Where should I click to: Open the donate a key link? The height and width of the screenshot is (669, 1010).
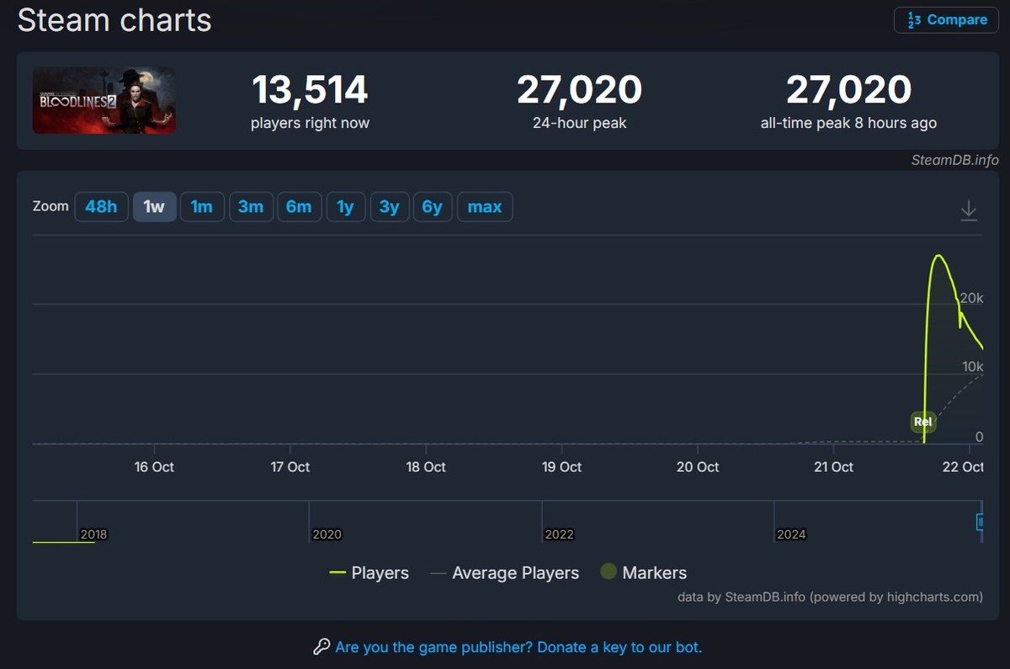pyautogui.click(x=518, y=647)
